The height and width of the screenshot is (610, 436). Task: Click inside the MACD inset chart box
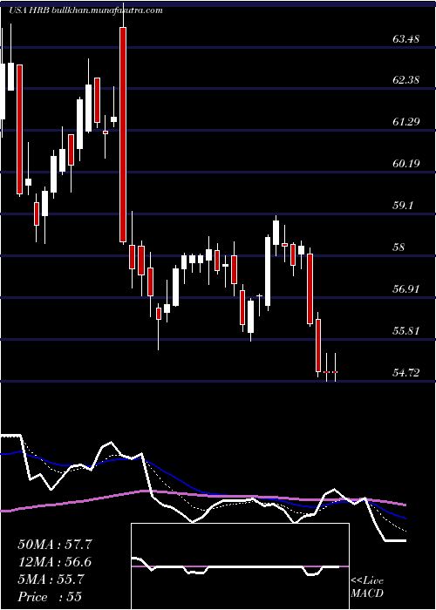[x=240, y=566]
